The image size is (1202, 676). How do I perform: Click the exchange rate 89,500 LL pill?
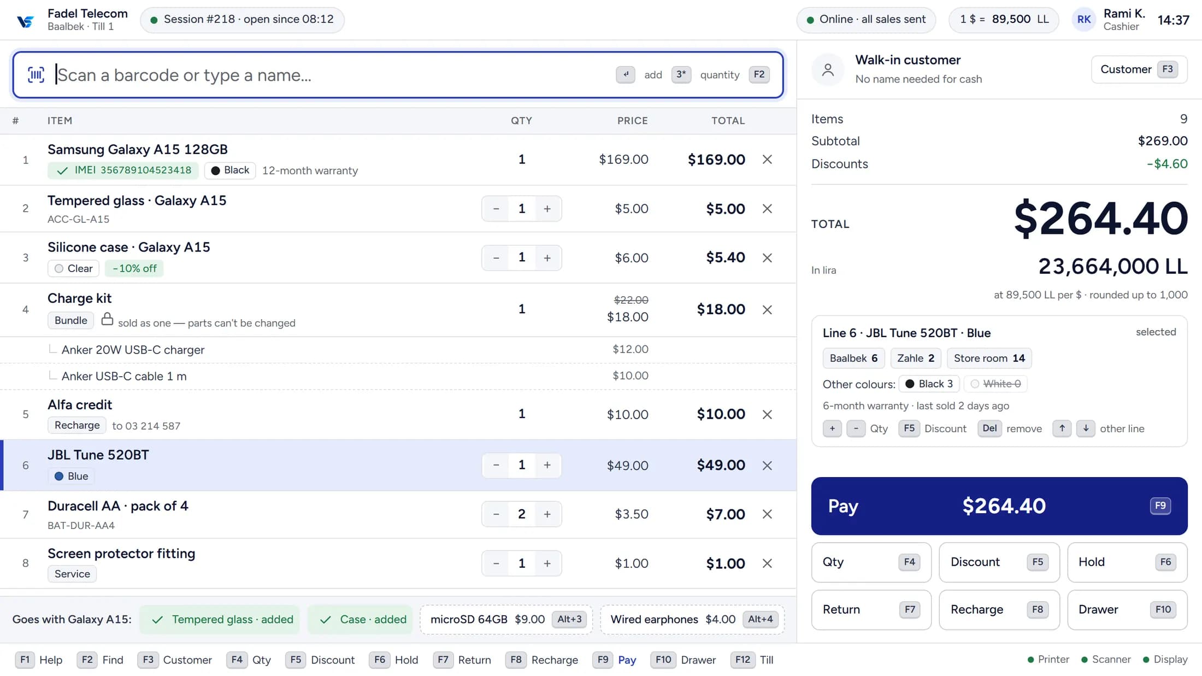coord(1004,20)
